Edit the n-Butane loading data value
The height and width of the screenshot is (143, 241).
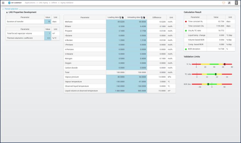116,40
